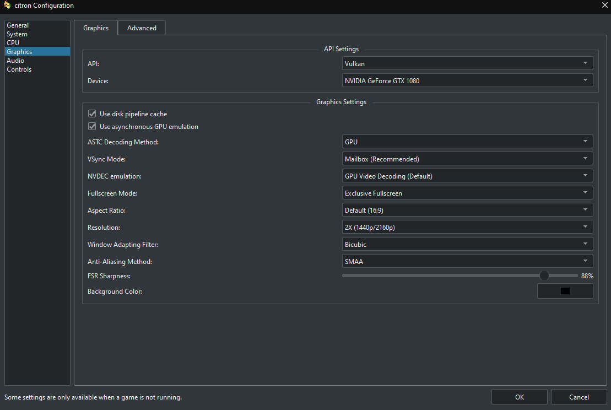Image resolution: width=611 pixels, height=410 pixels.
Task: Switch to the Advanced tab
Action: click(142, 28)
